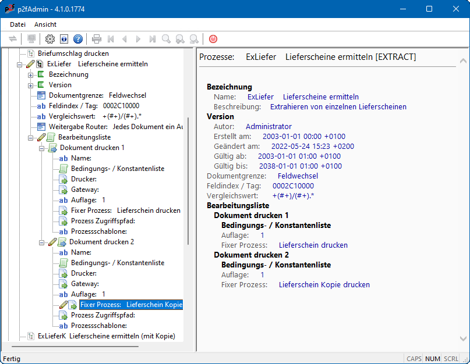Click the monitor icon in toolbar
Viewport: 470px width, 364px height.
(x=31, y=39)
